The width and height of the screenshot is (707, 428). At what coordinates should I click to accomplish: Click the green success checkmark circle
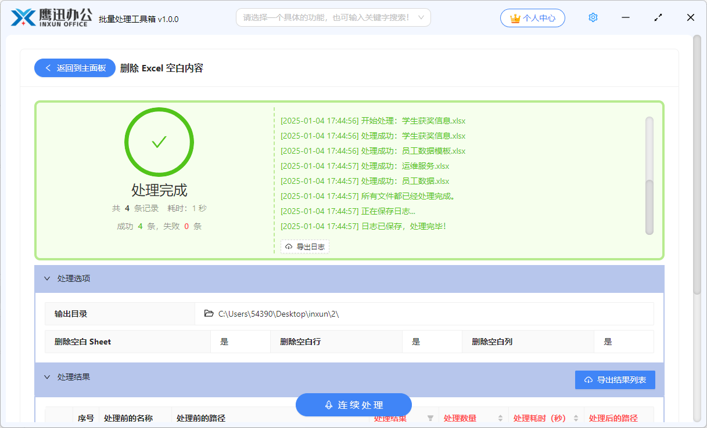159,142
